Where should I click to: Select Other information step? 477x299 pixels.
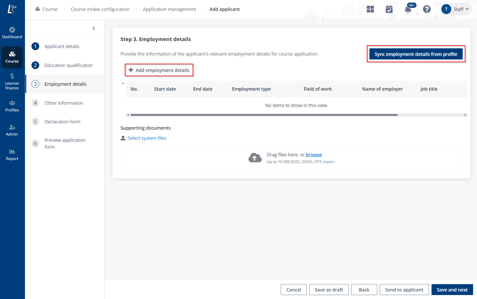pos(64,103)
